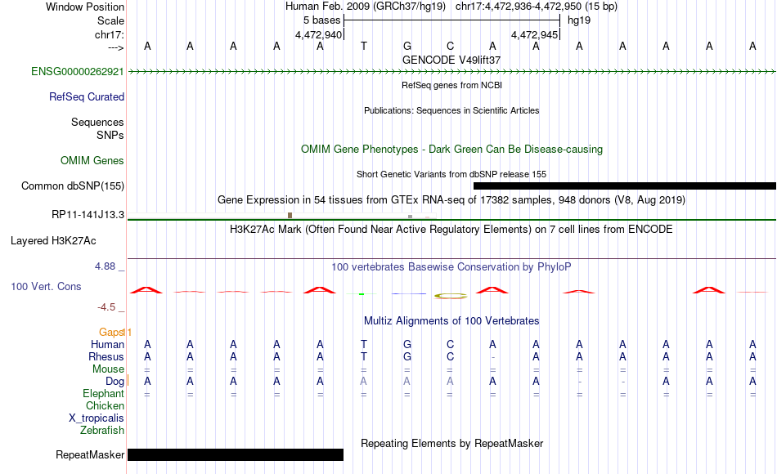This screenshot has height=474, width=777.
Task: Click the -4.5 lower PhyloP scale value
Action: [106, 307]
